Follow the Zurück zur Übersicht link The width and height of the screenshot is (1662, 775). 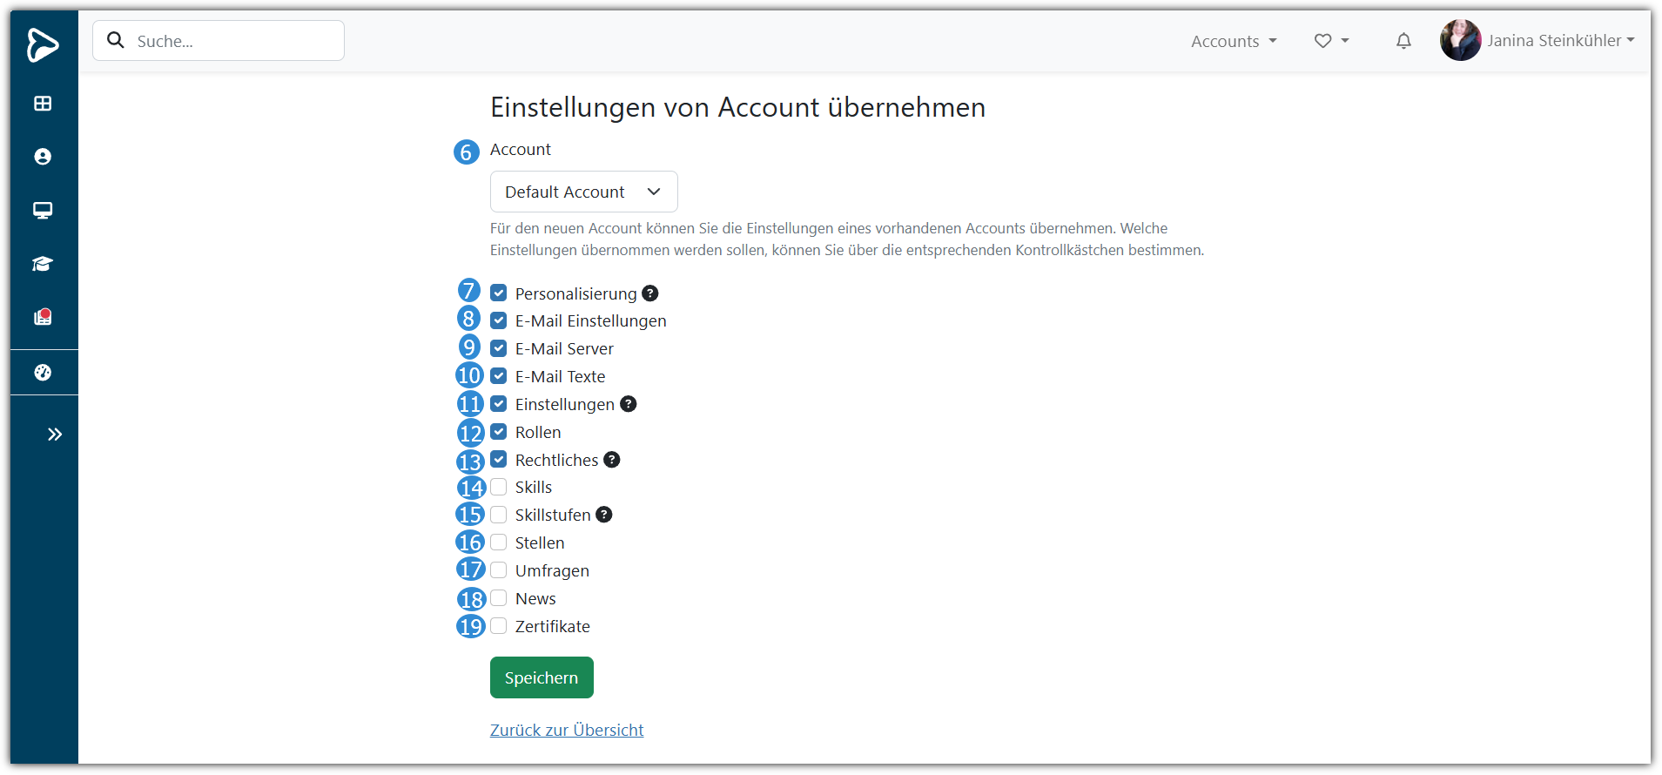(x=567, y=730)
